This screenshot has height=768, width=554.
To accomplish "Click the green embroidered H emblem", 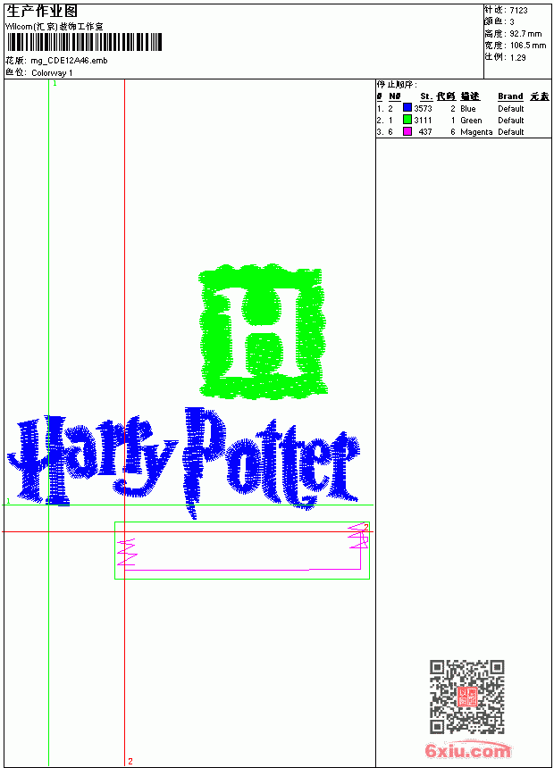I will [x=264, y=331].
